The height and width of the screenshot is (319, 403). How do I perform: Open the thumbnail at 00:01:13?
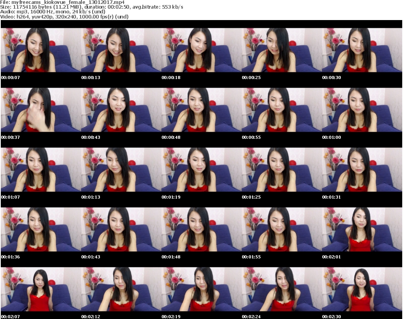click(x=121, y=170)
